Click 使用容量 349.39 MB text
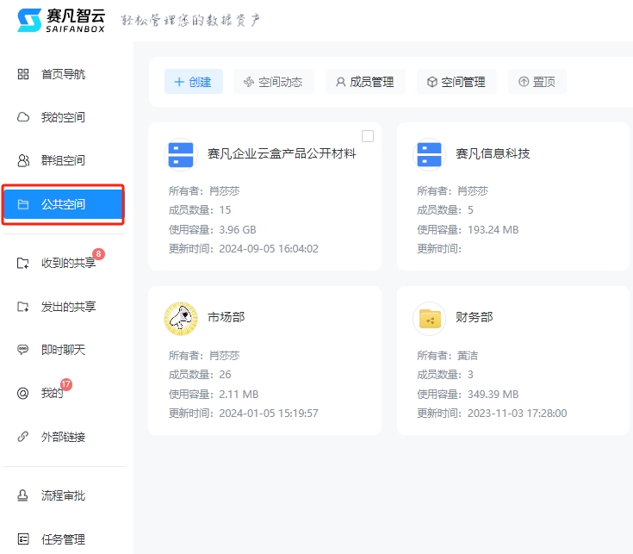 (468, 394)
